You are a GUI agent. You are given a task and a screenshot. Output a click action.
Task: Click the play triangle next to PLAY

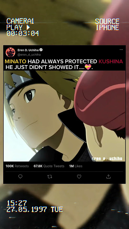[x=28, y=27]
